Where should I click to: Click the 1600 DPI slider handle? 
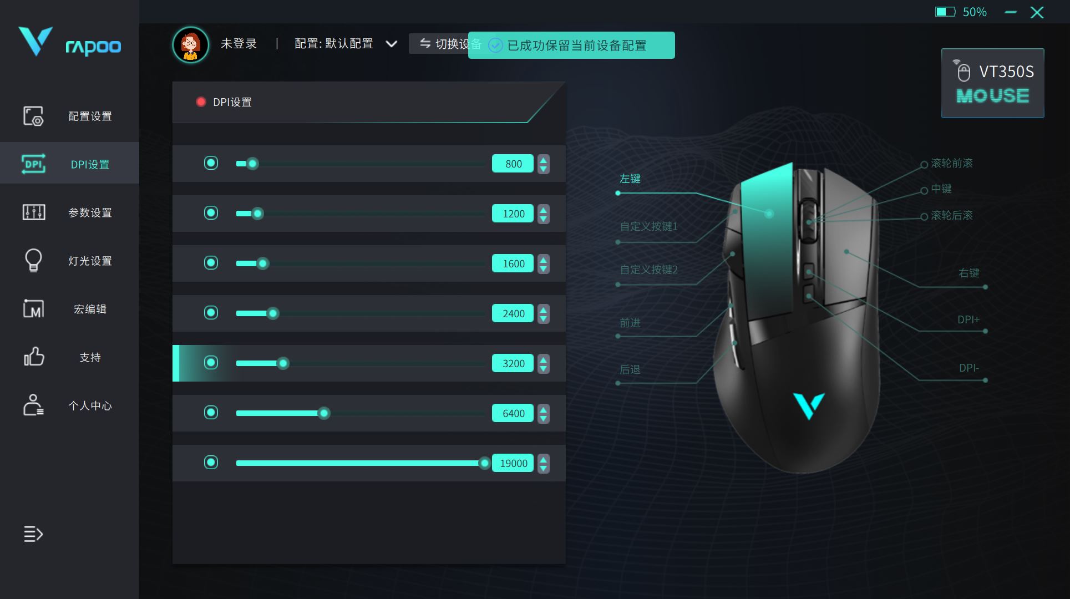click(263, 263)
